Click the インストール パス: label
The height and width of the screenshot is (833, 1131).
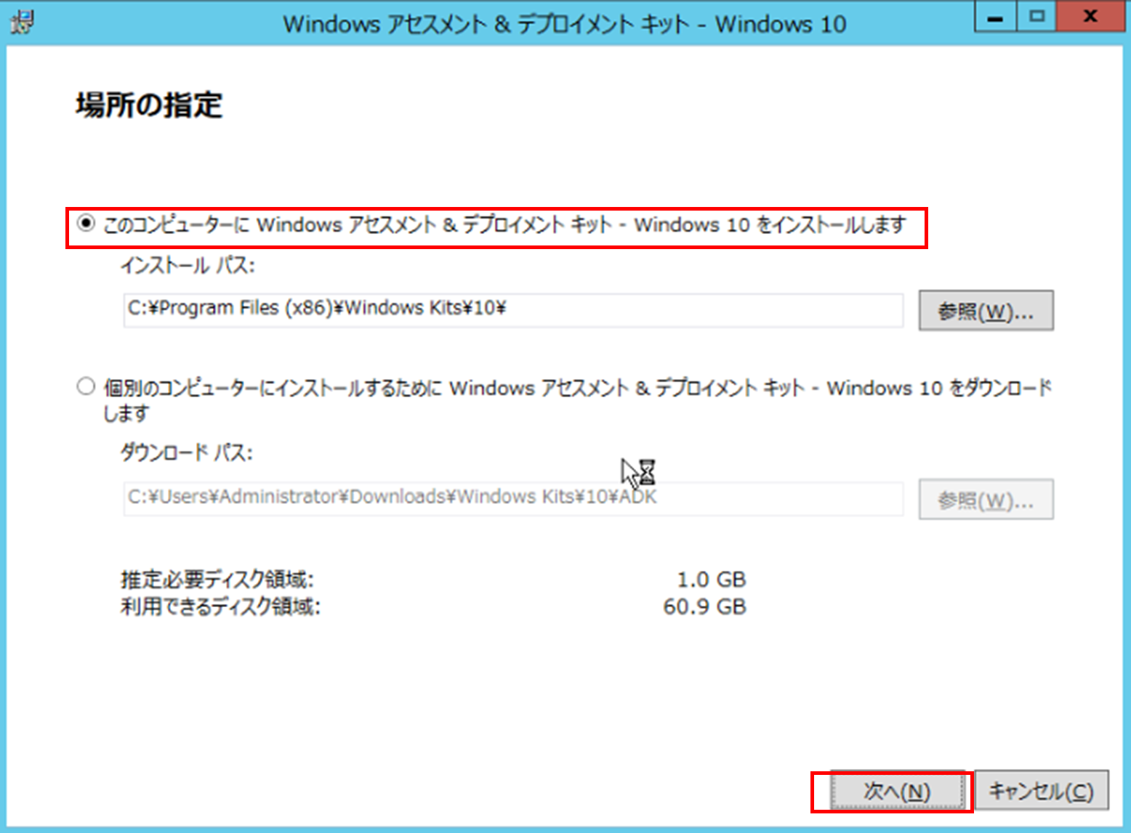tap(188, 266)
